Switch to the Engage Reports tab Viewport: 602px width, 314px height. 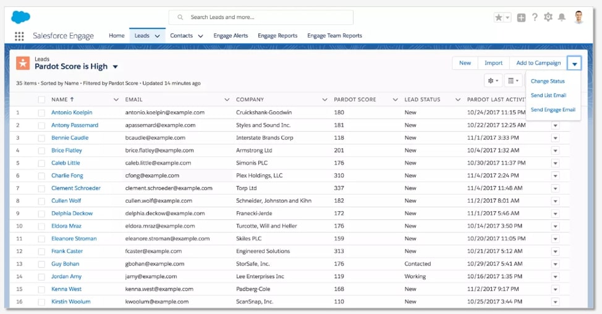point(278,36)
